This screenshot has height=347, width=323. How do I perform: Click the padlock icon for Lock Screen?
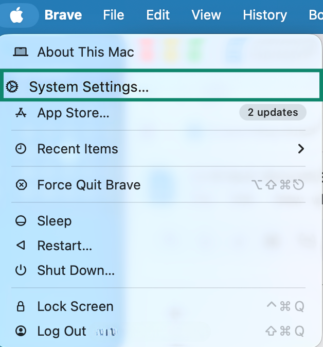click(x=21, y=306)
